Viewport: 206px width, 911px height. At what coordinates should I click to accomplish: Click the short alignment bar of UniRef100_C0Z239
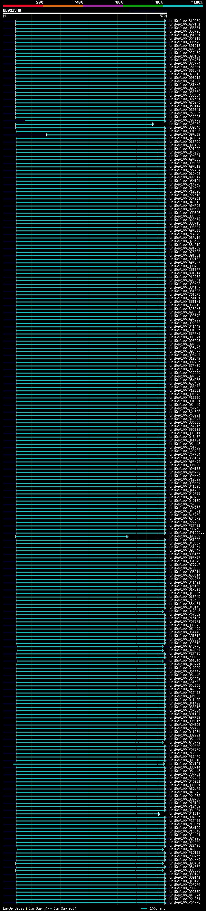tap(85, 124)
